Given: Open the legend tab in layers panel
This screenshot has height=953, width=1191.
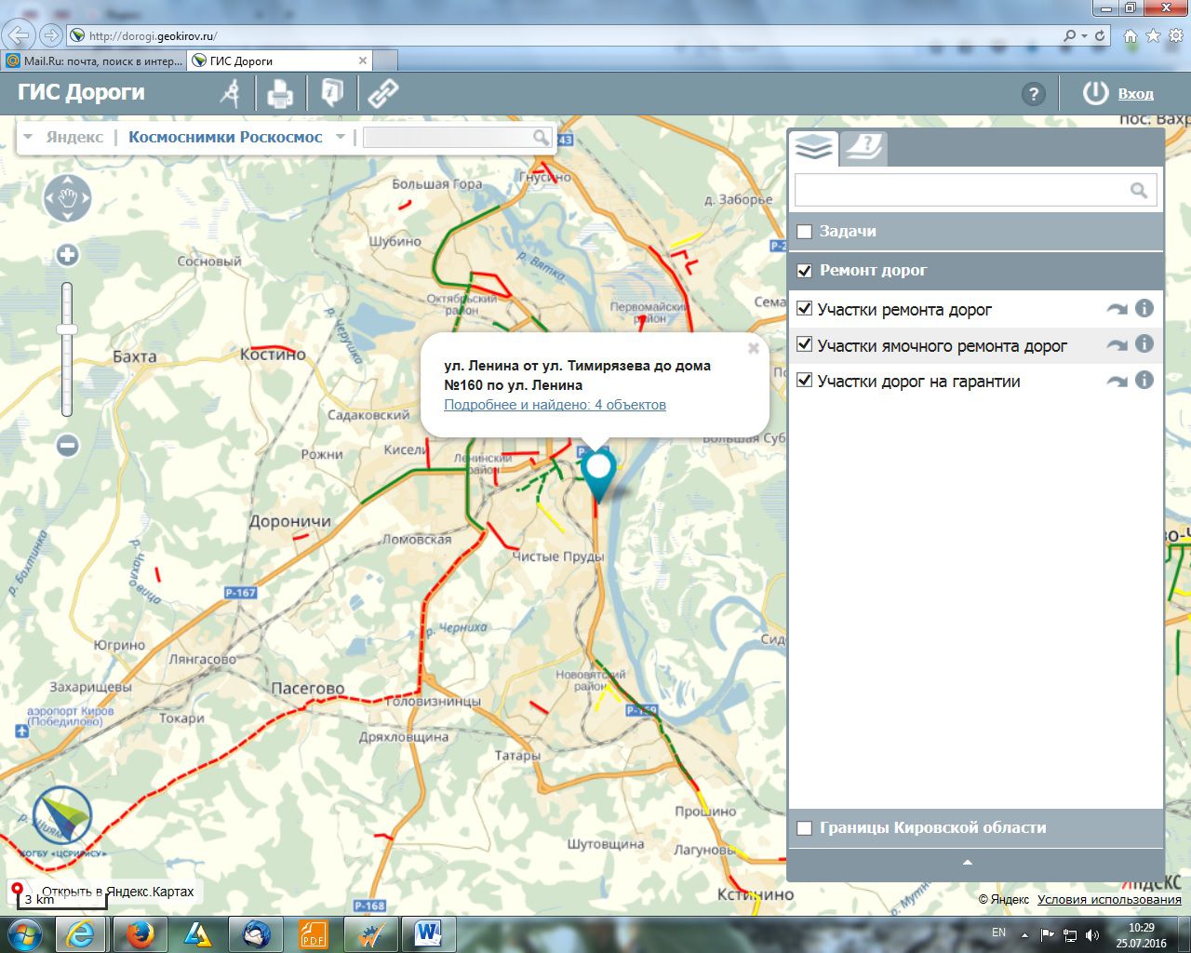Looking at the screenshot, I should [x=863, y=147].
